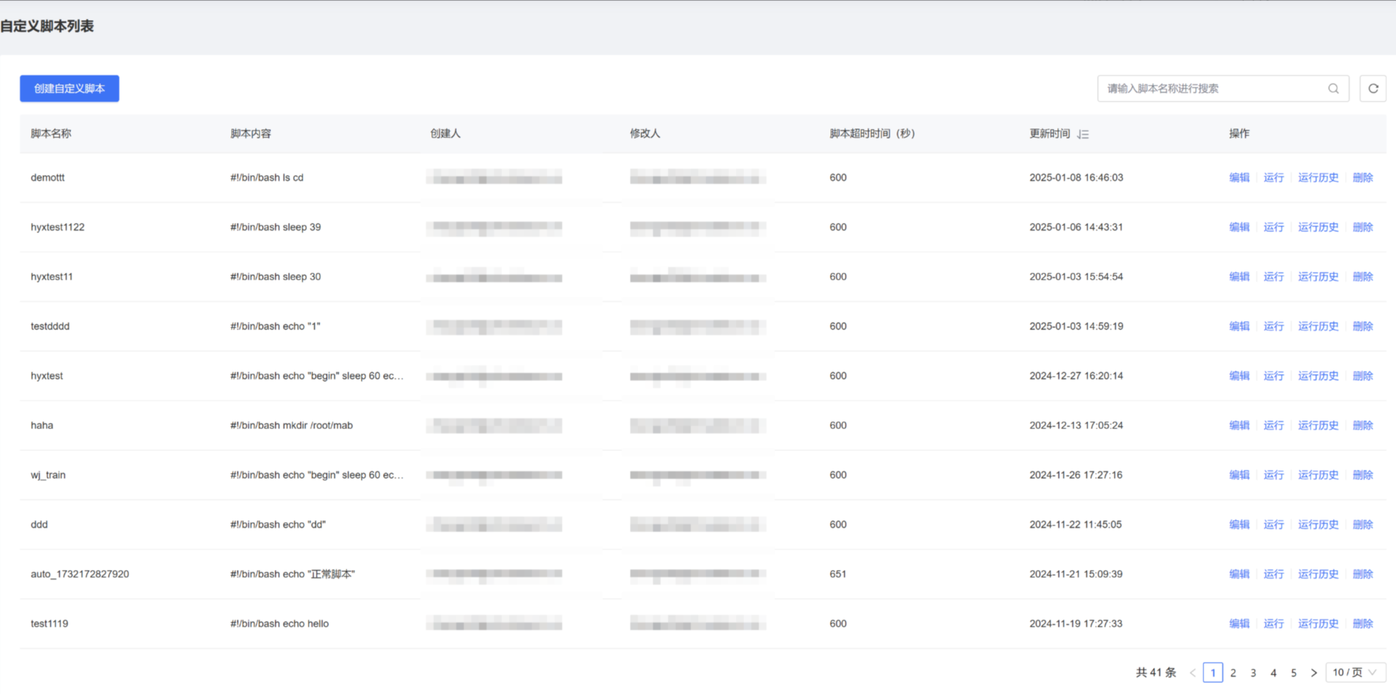Click 编辑 for demottt script

point(1239,177)
